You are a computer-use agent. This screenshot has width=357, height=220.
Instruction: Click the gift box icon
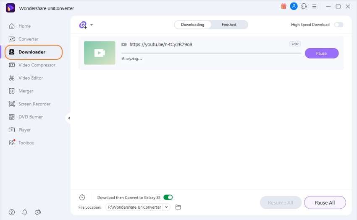point(283,6)
